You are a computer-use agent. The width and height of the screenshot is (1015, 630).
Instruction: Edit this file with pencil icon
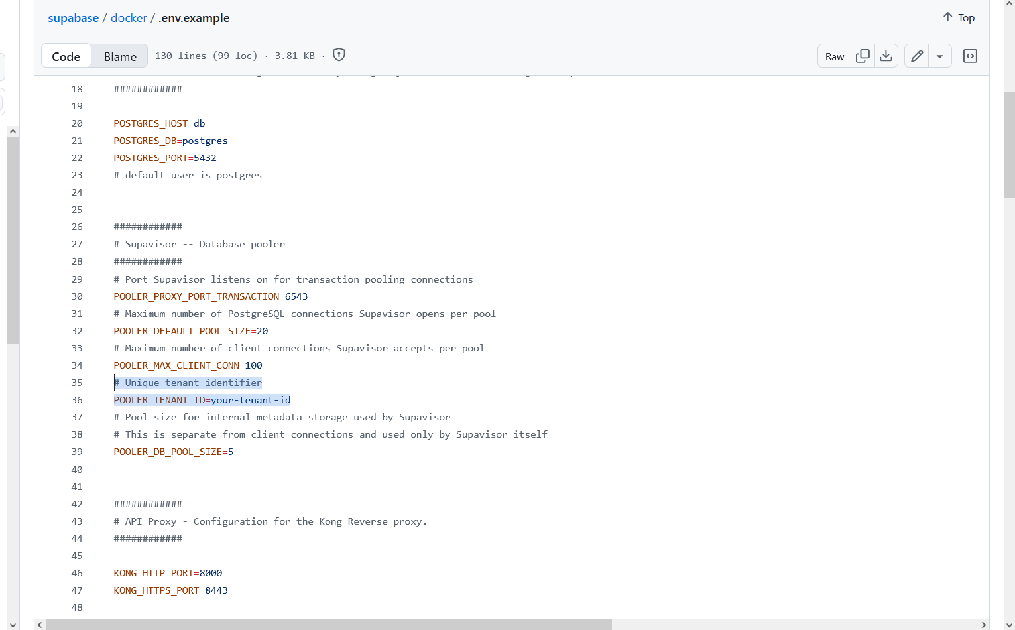pyautogui.click(x=917, y=56)
